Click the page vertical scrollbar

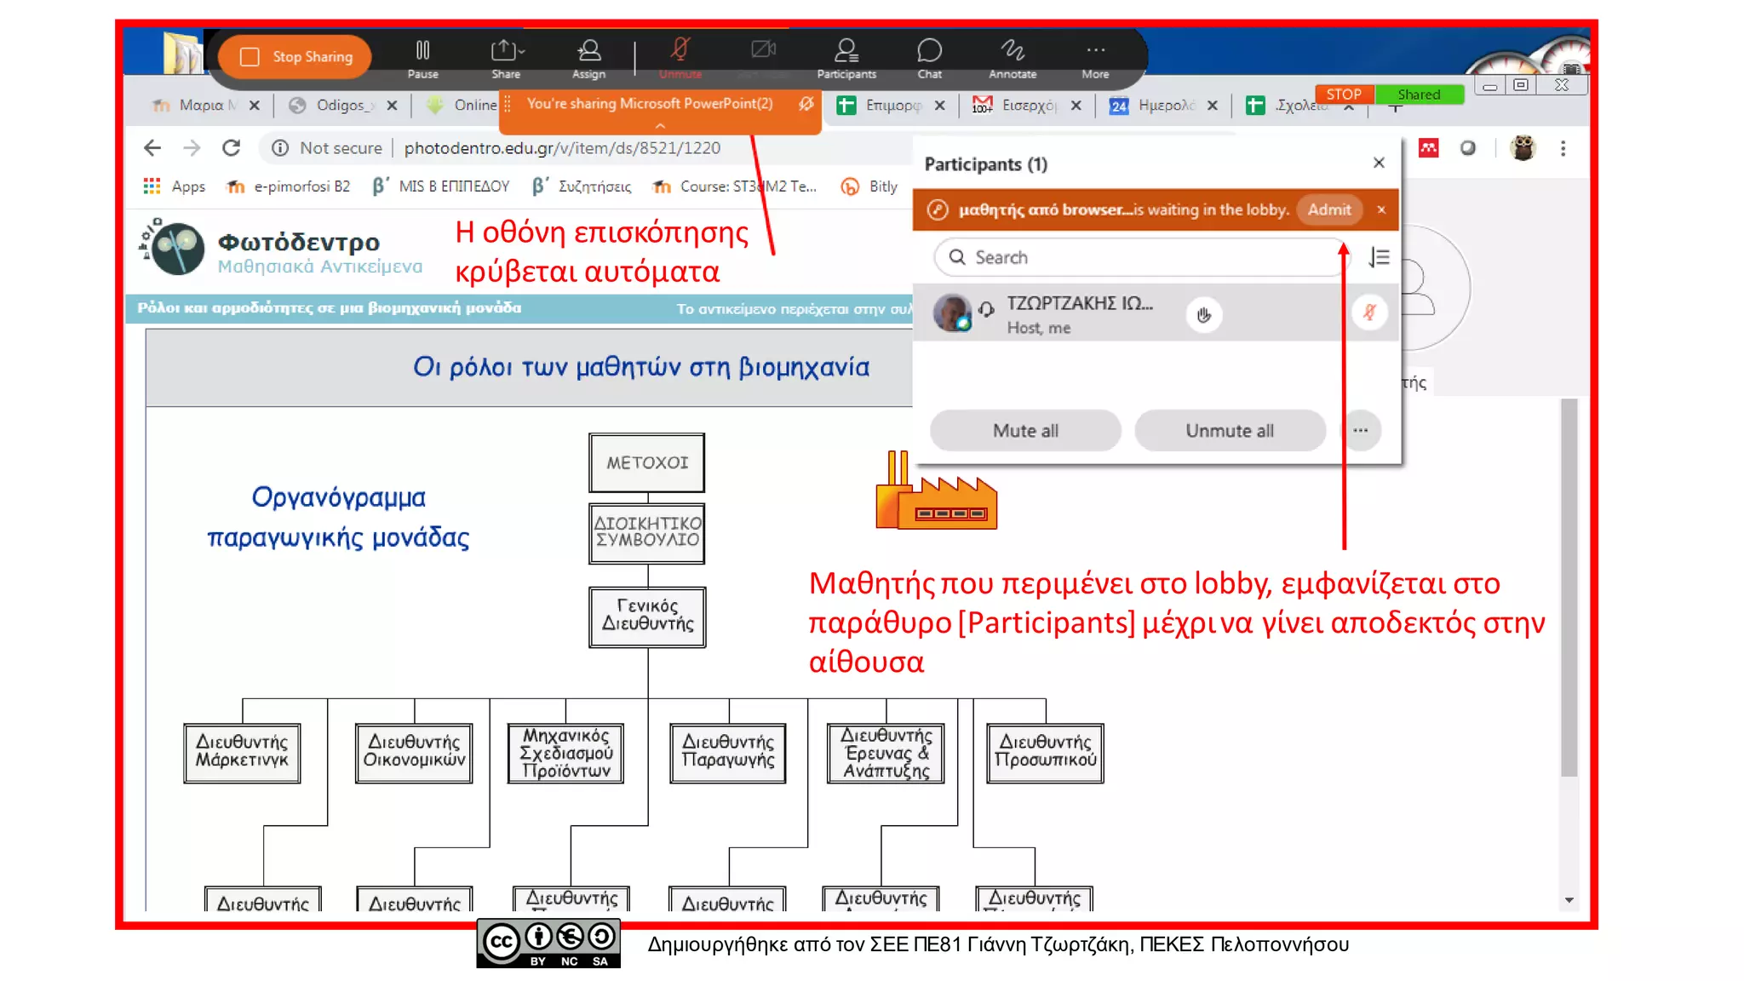click(x=1569, y=588)
